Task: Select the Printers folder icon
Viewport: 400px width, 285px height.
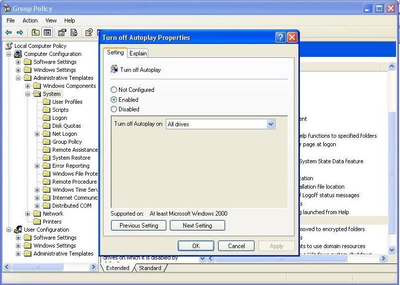Action: (x=37, y=222)
